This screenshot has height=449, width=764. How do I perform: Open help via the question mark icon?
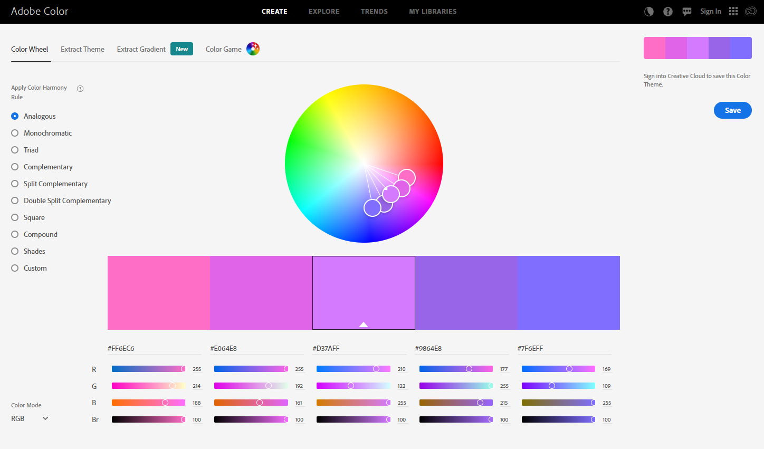tap(667, 11)
